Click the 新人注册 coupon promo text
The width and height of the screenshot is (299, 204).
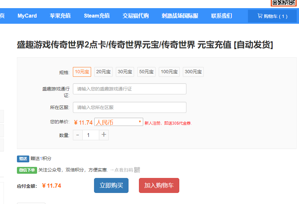coord(168,123)
